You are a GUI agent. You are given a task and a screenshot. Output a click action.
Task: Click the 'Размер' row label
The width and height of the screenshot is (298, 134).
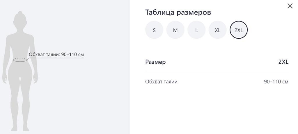[x=155, y=62]
